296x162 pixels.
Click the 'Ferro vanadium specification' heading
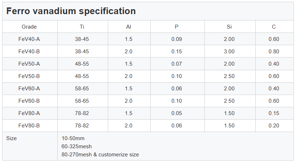[71, 11]
